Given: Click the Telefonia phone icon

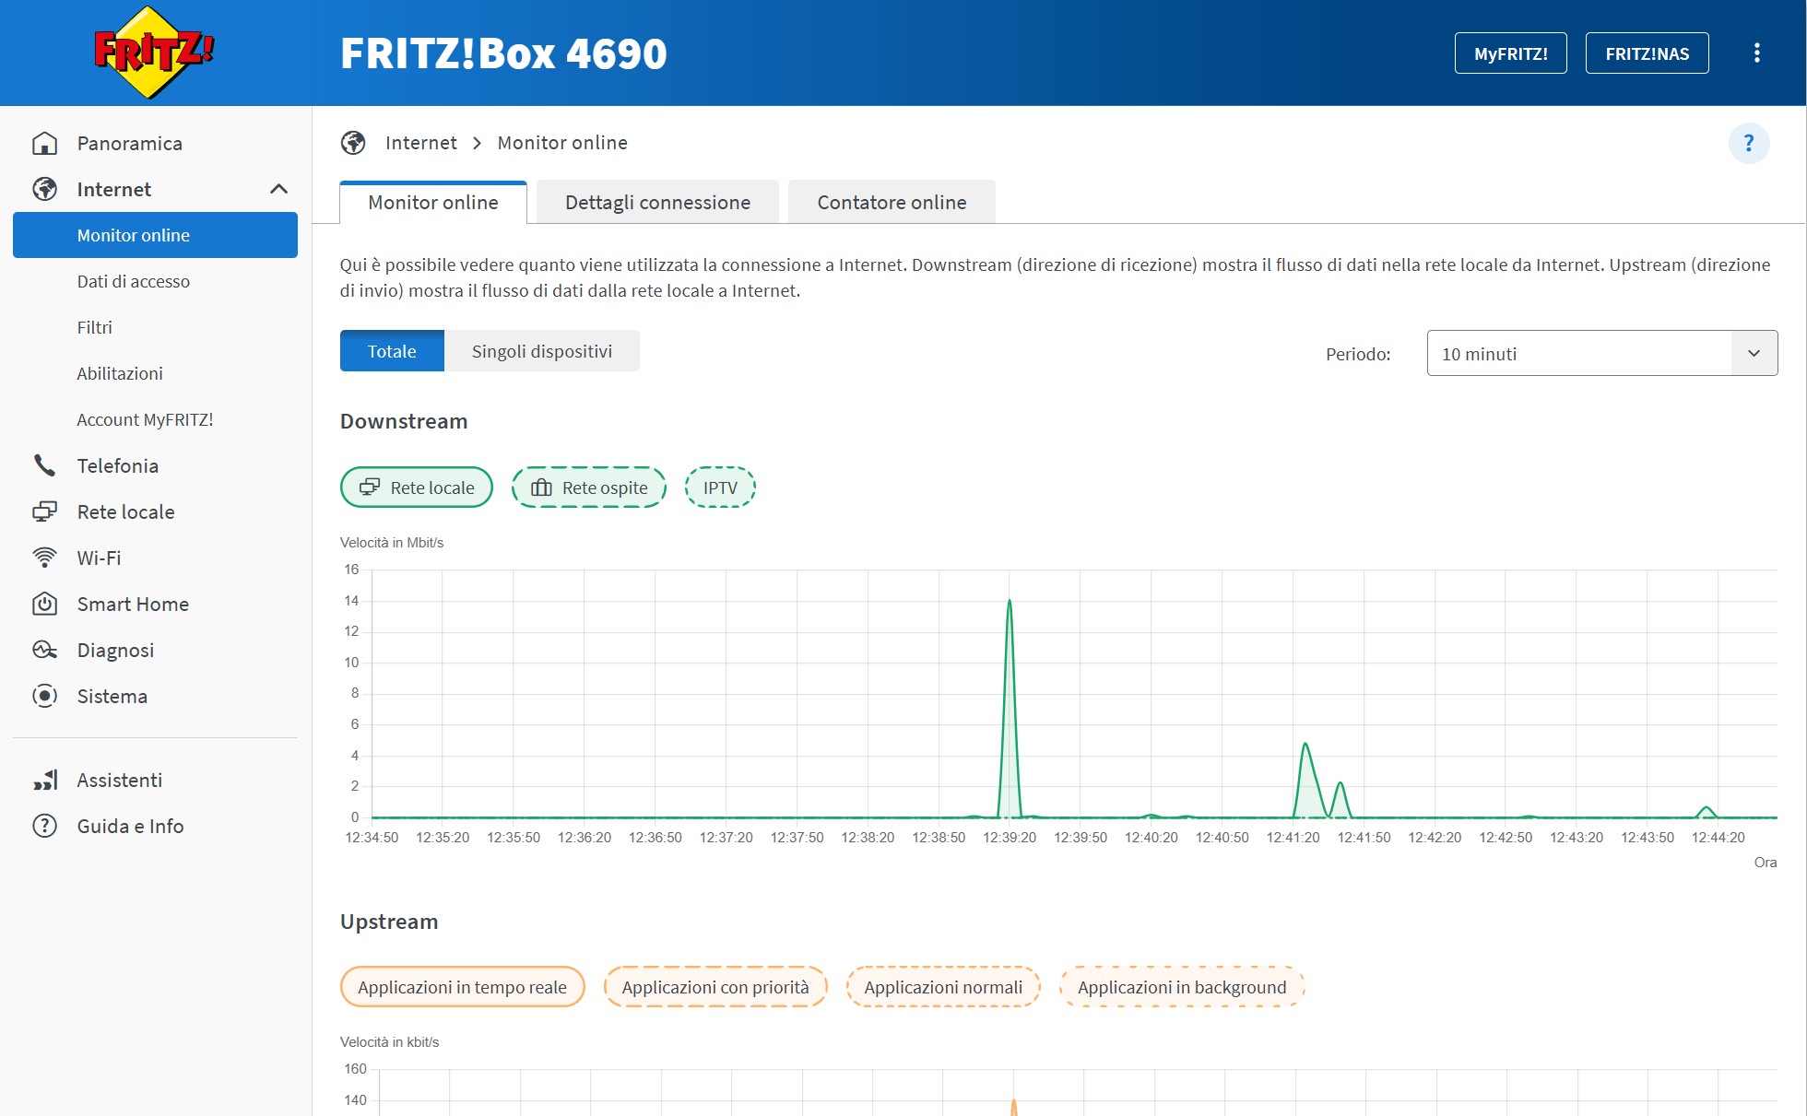Looking at the screenshot, I should point(44,465).
